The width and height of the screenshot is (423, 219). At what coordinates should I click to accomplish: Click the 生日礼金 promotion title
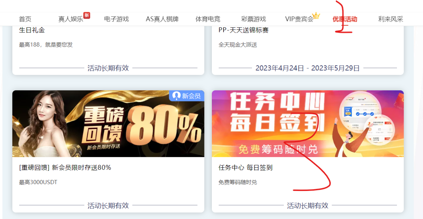tap(32, 30)
